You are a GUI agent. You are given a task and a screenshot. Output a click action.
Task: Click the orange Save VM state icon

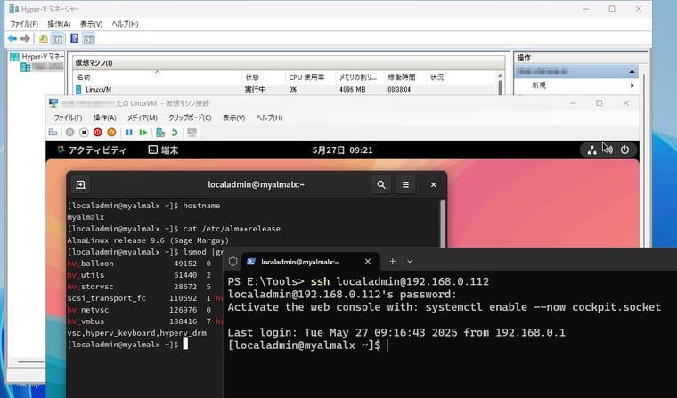111,132
